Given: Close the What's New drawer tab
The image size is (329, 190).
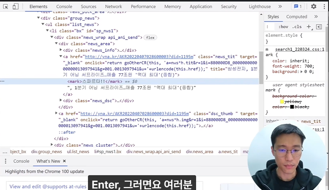Looking at the screenshot, I should [64, 161].
